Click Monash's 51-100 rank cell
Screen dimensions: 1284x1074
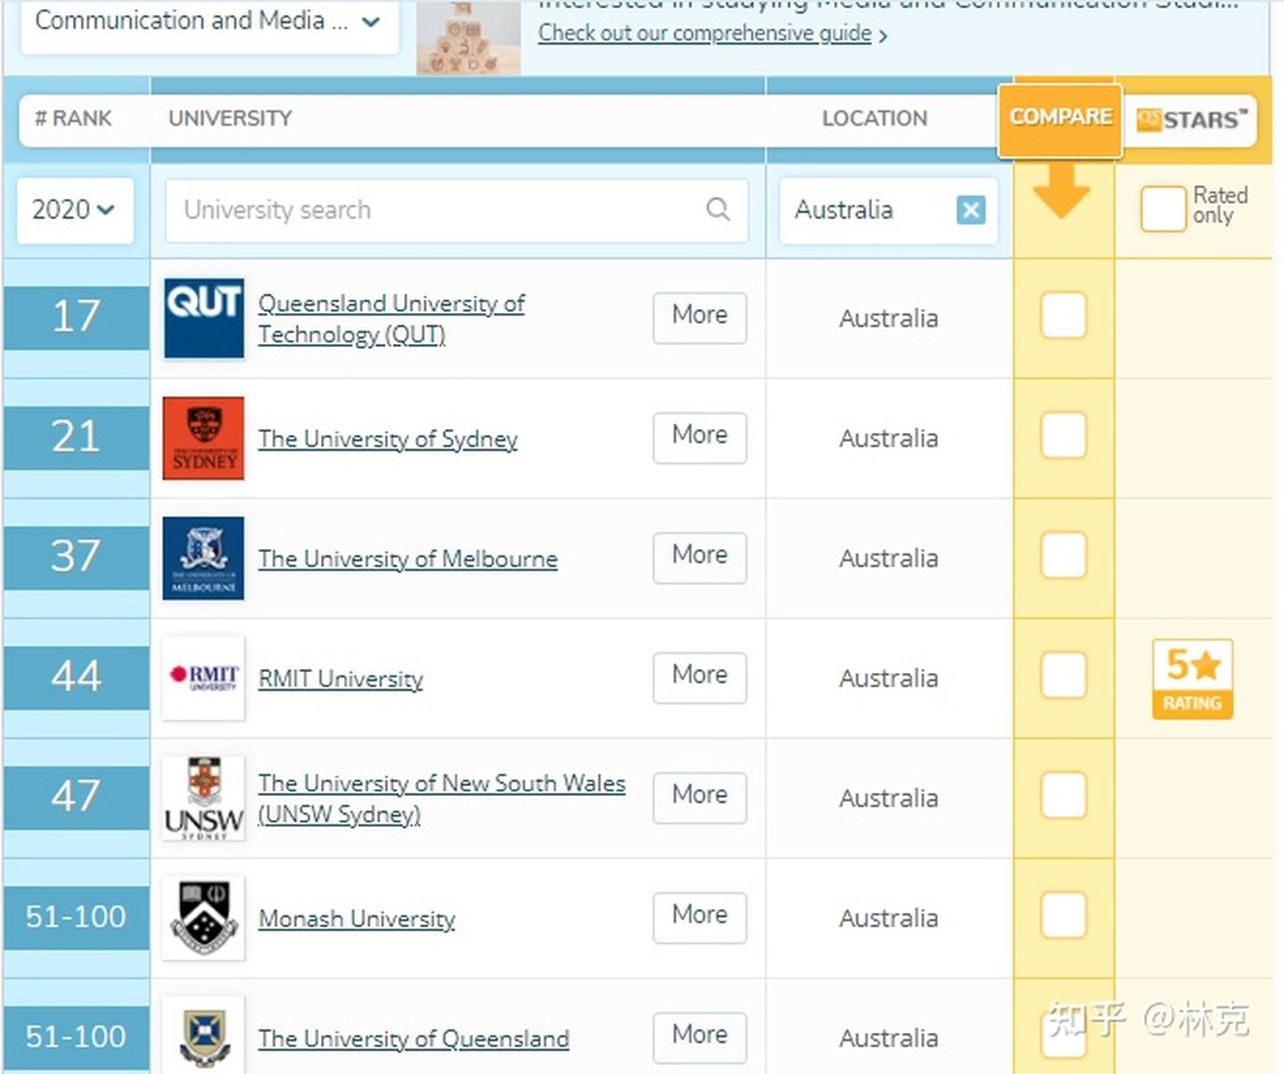click(76, 917)
